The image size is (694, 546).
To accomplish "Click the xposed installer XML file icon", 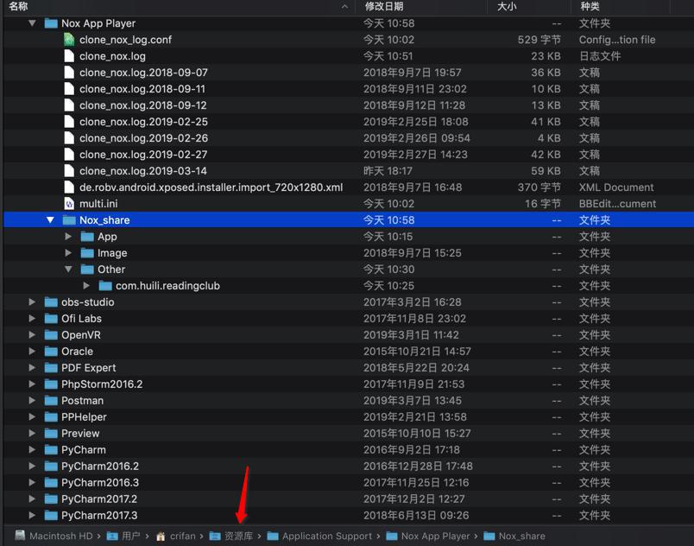I will (69, 187).
